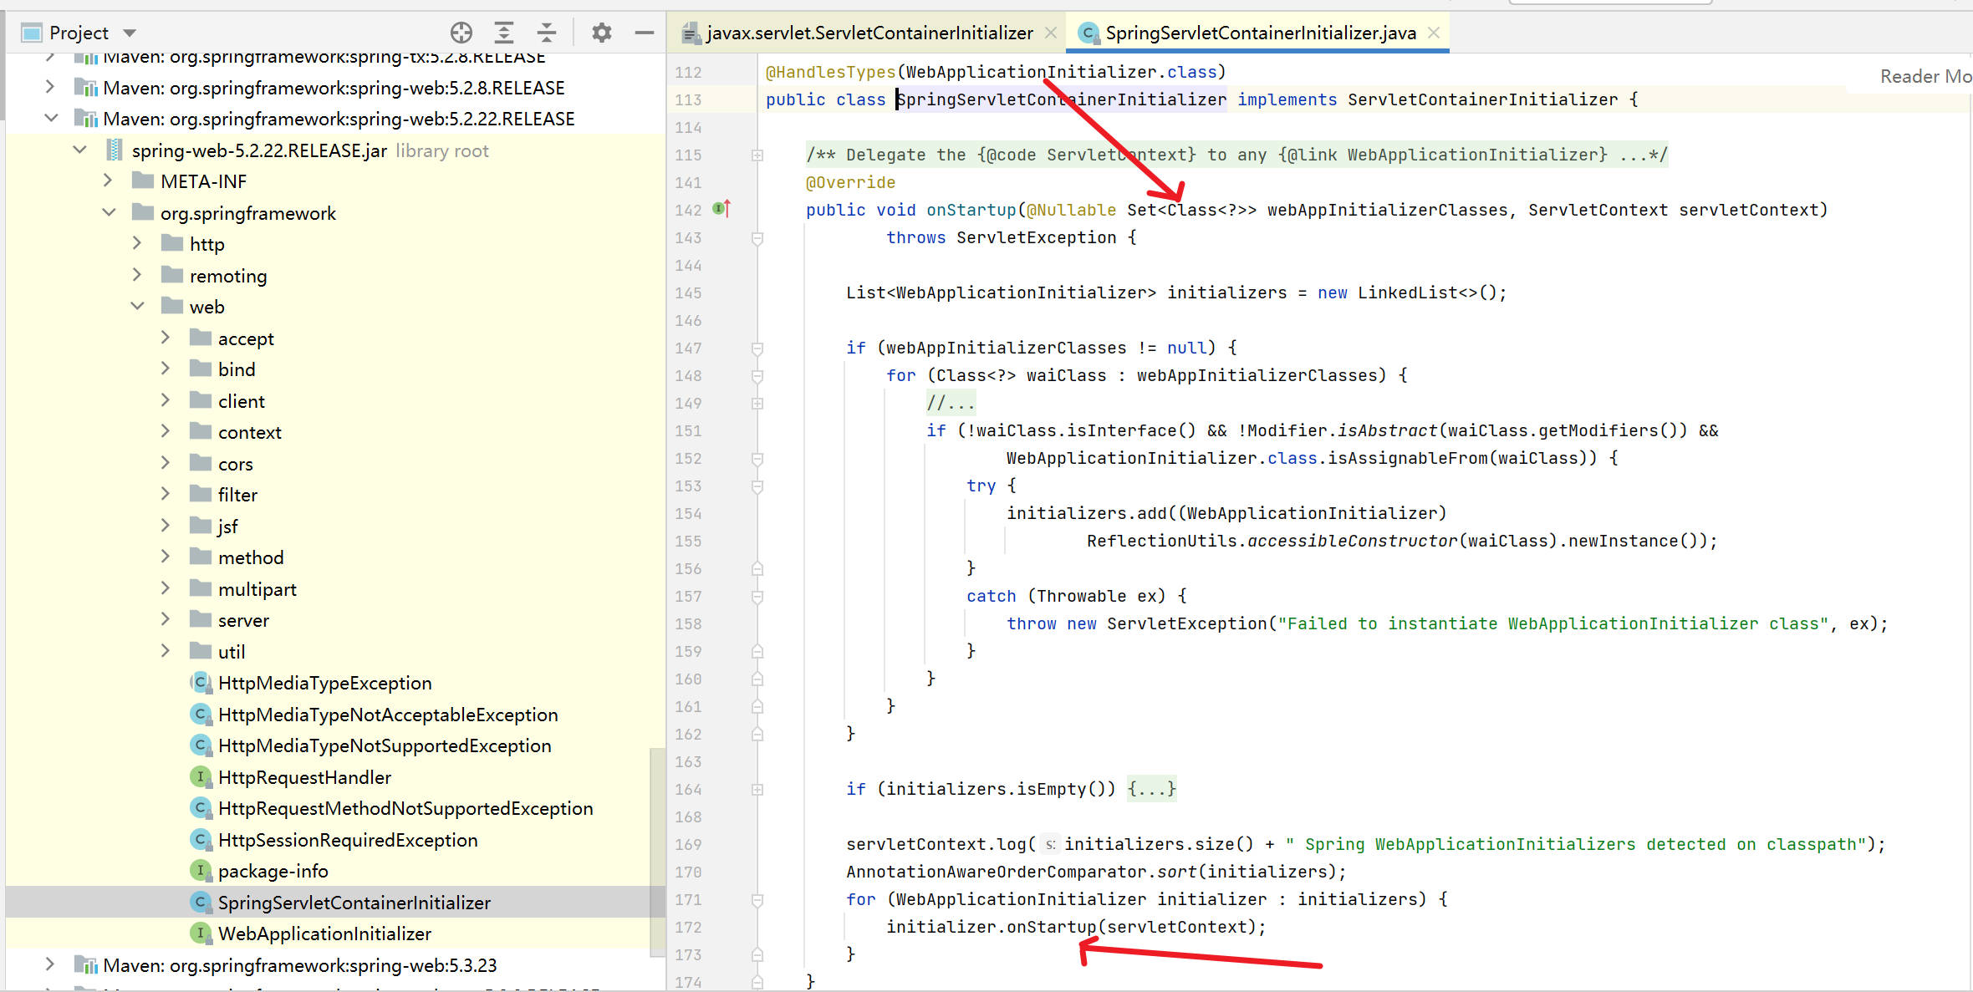1973x992 pixels.
Task: Open HttpMediaTypeNotAcceptableException class
Action: click(388, 715)
